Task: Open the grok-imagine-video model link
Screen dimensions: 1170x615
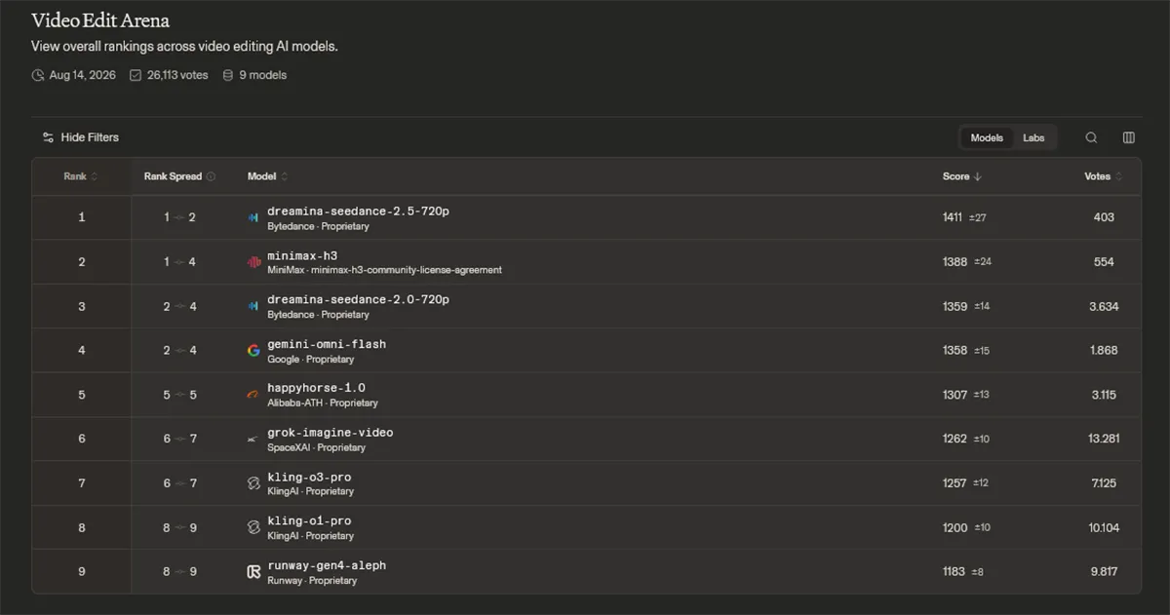Action: 331,433
